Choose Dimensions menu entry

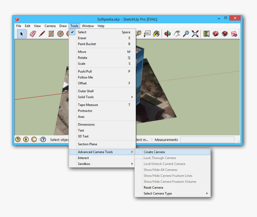coord(102,125)
